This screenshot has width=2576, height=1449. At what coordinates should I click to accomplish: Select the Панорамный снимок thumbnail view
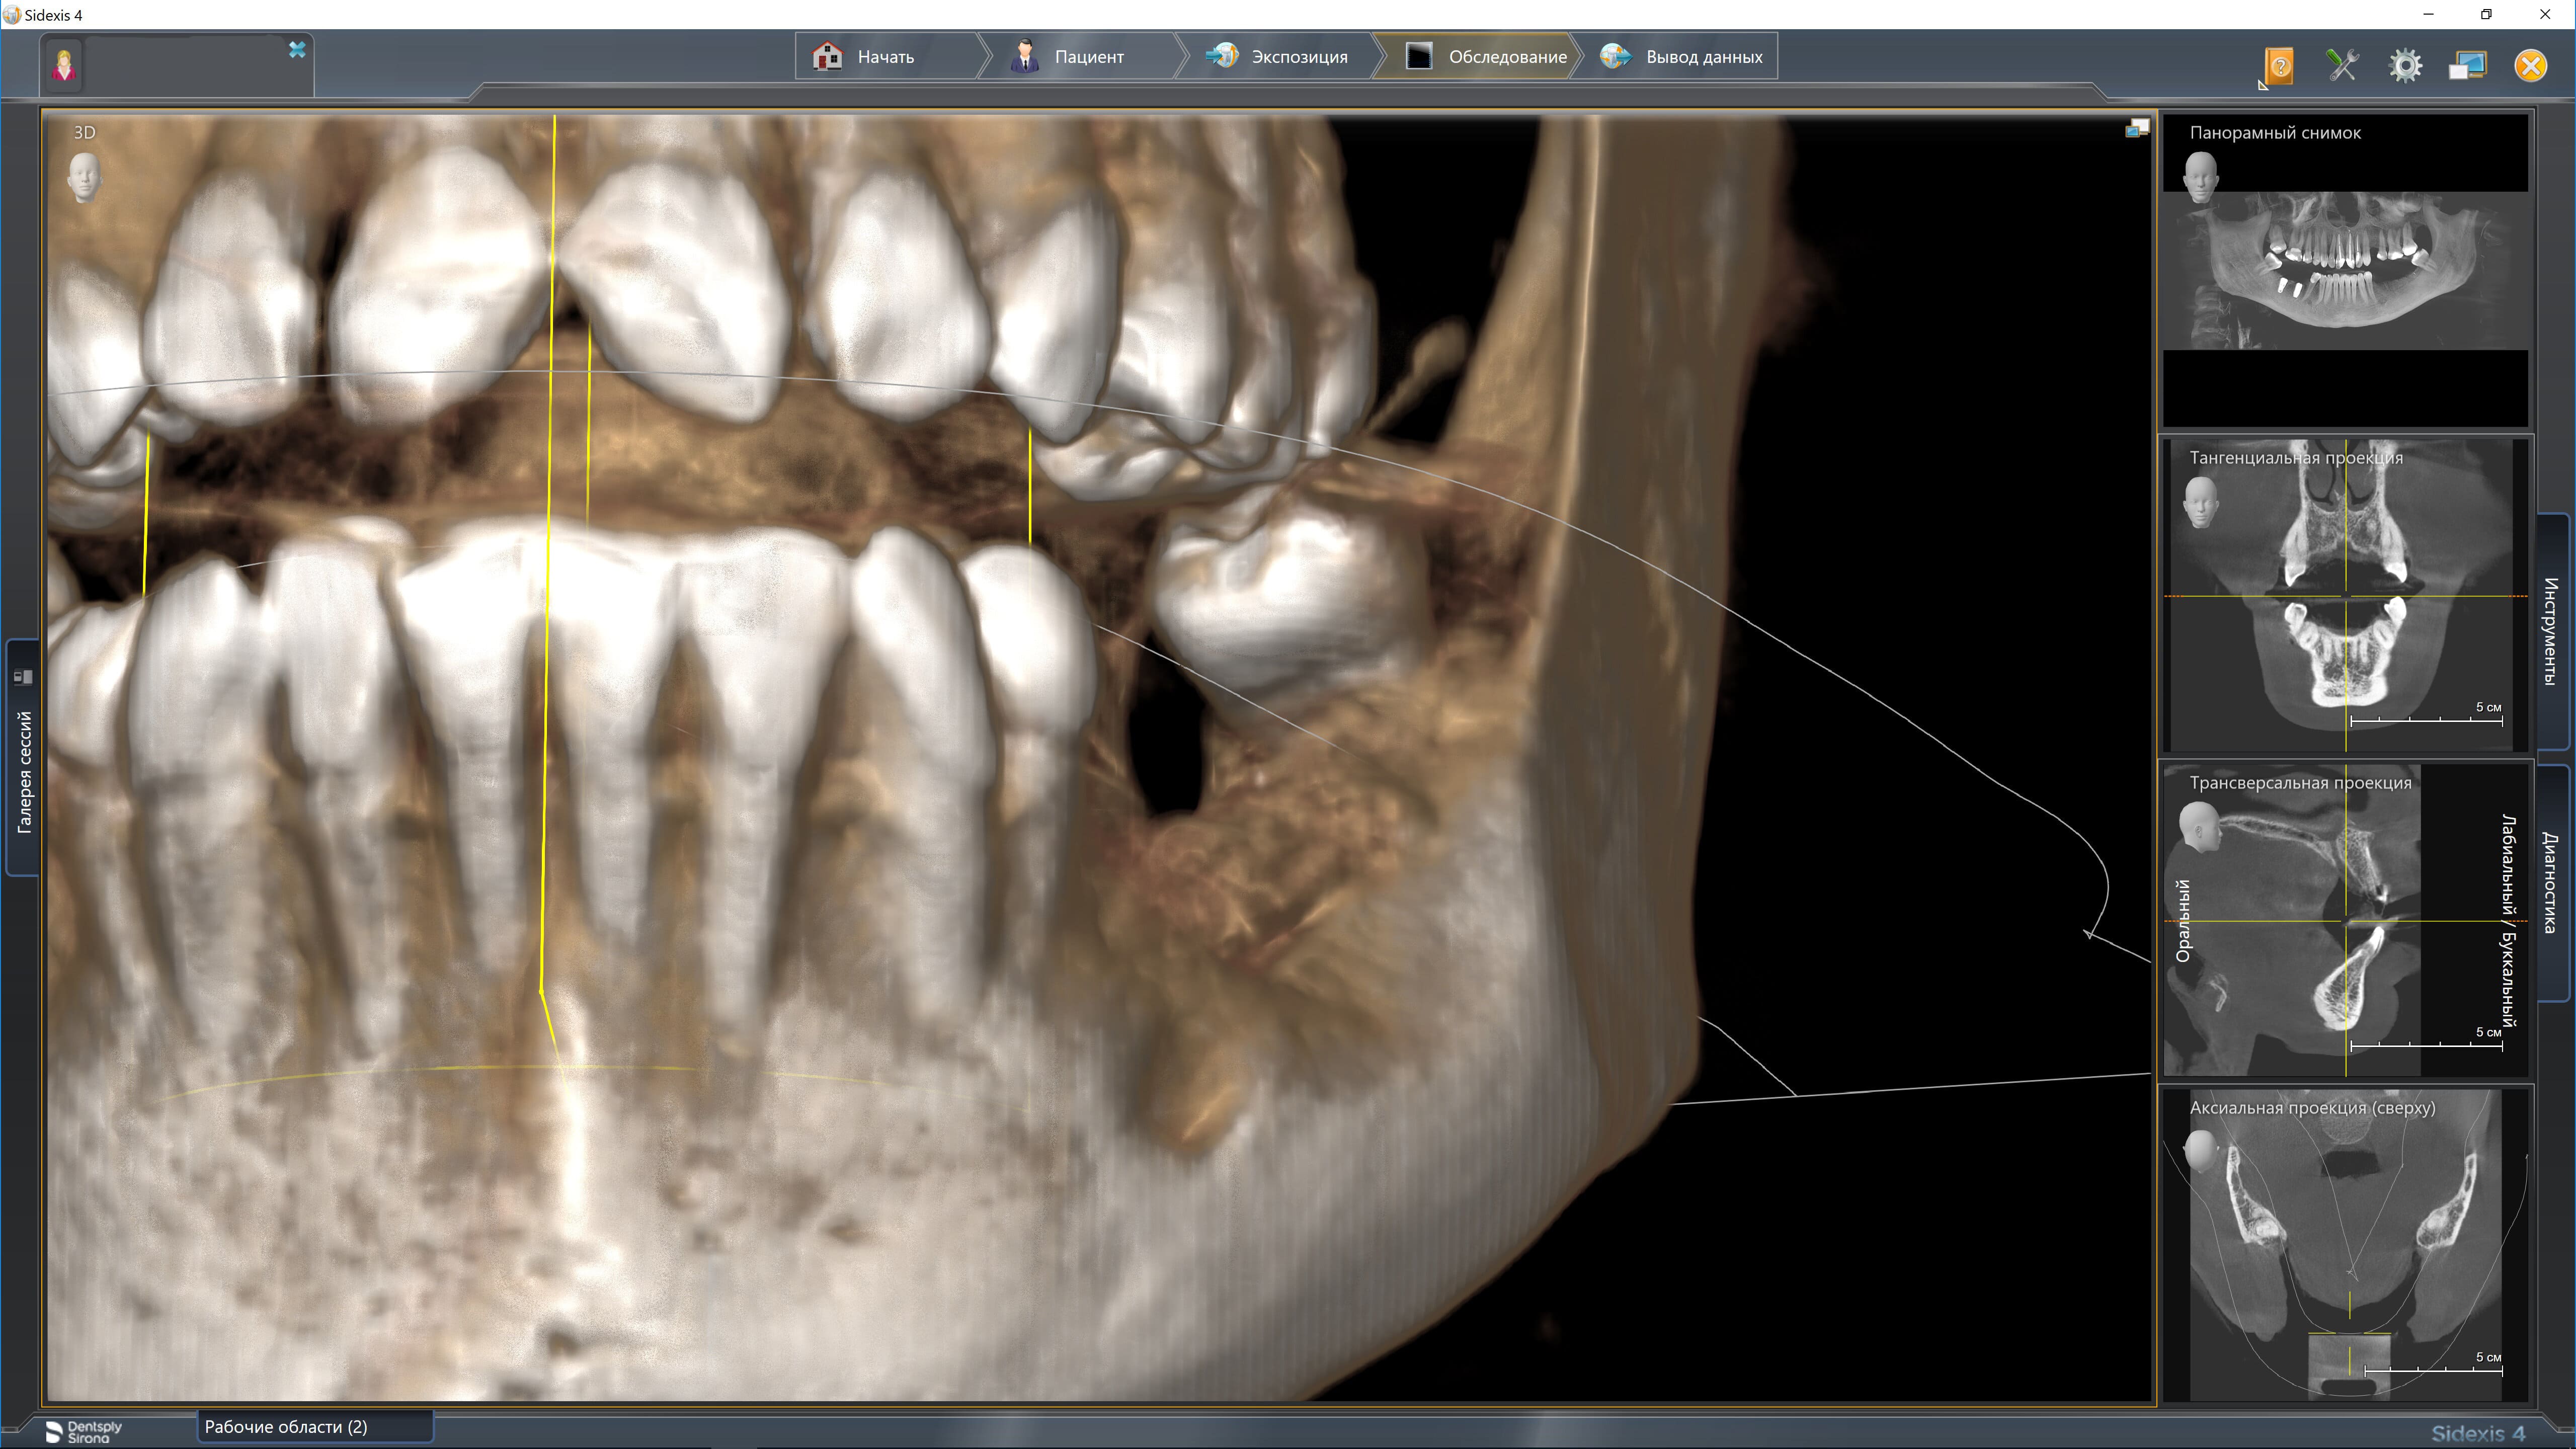click(2346, 271)
